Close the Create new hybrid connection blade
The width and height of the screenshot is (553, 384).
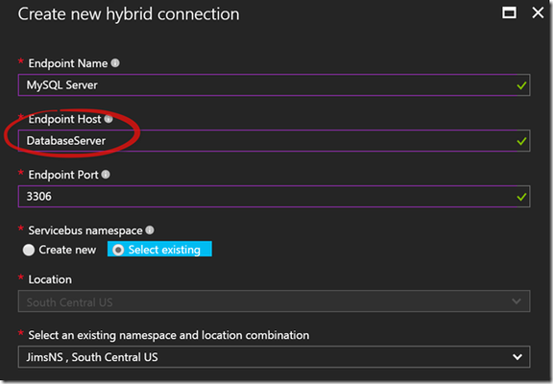point(538,13)
